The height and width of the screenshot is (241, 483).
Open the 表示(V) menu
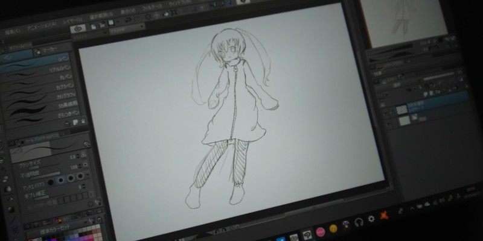point(128,11)
